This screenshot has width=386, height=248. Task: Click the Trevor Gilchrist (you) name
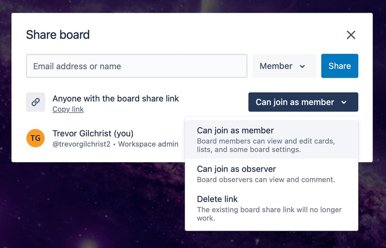93,133
